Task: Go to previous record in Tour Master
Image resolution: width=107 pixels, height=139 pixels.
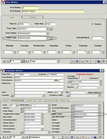Action: tap(8, 61)
